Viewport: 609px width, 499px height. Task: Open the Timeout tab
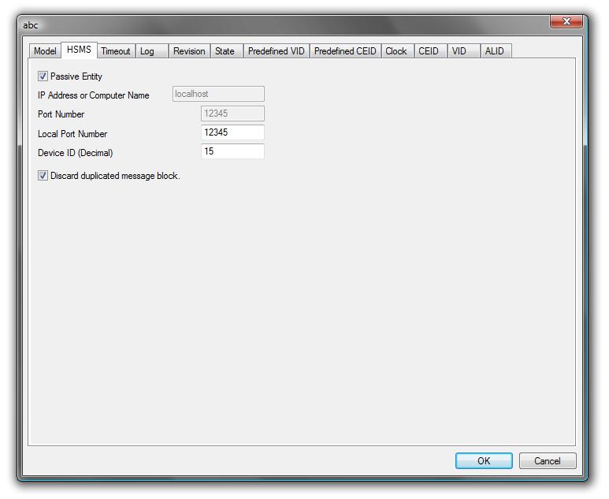pos(115,51)
